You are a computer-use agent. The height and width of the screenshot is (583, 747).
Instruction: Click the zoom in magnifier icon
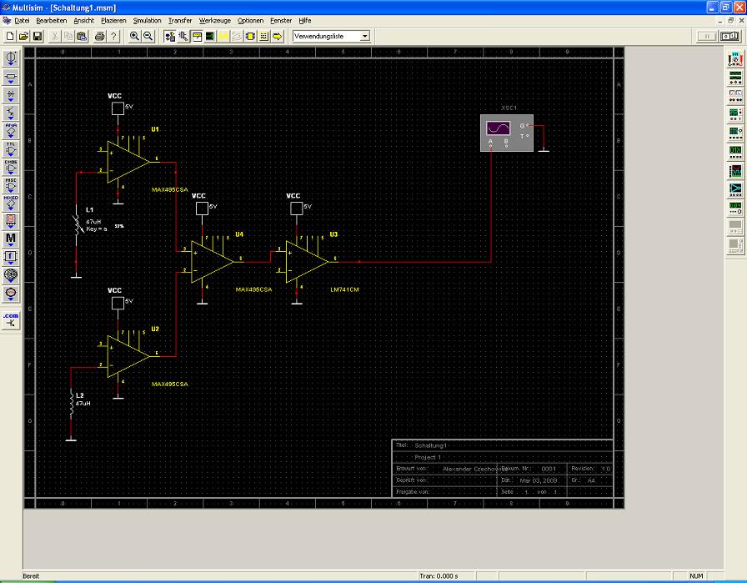point(134,37)
